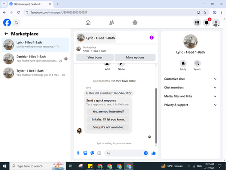Viewport: 226px width, 170px height.
Task: Open the Chrome three-dot menu
Action: point(221,12)
